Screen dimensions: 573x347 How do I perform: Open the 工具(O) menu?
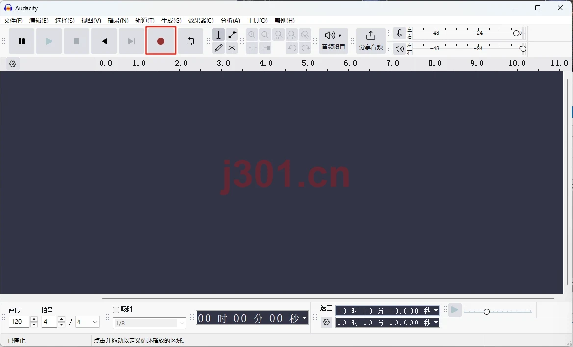pyautogui.click(x=258, y=21)
